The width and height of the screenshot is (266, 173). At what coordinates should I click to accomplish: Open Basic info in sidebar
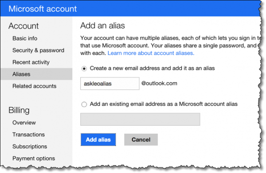coord(25,38)
